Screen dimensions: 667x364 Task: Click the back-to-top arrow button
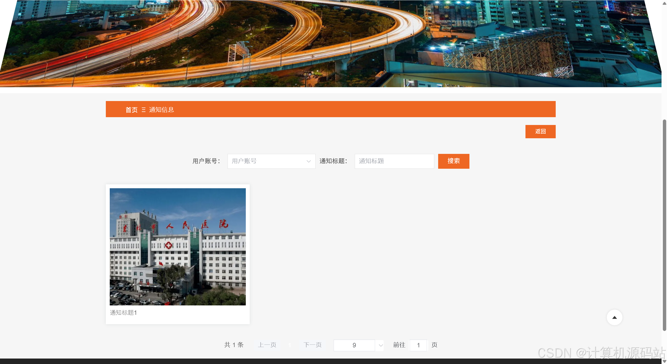614,317
